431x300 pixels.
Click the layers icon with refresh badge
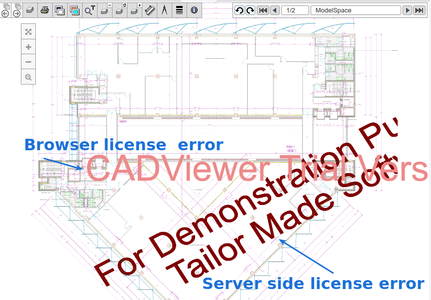click(120, 10)
